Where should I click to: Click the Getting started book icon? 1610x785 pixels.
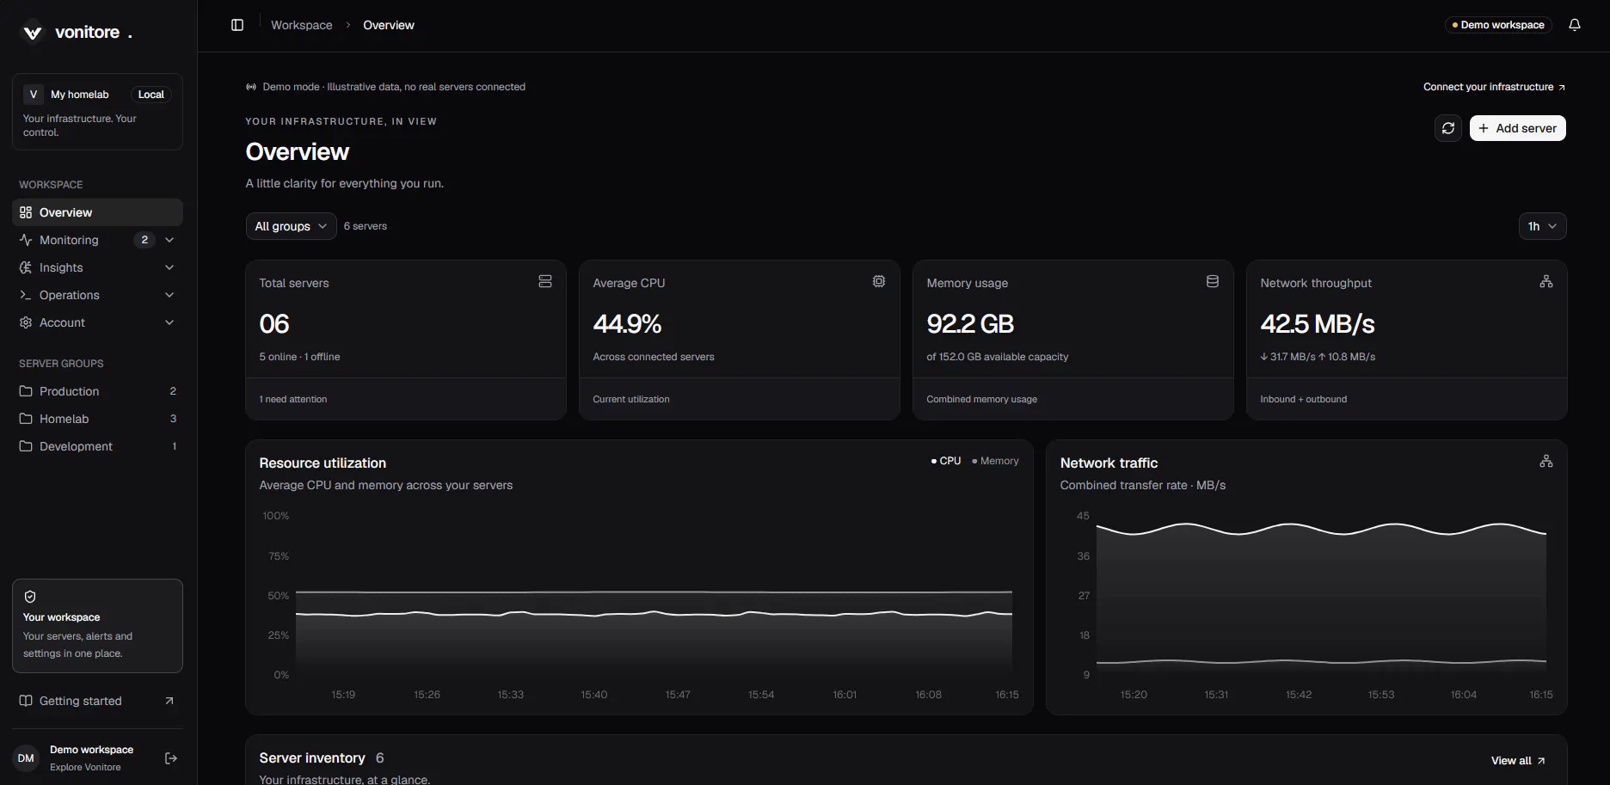26,701
